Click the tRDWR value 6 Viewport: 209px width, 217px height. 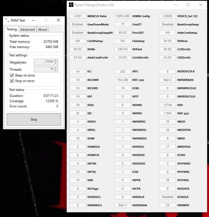pyautogui.click(x=123, y=105)
